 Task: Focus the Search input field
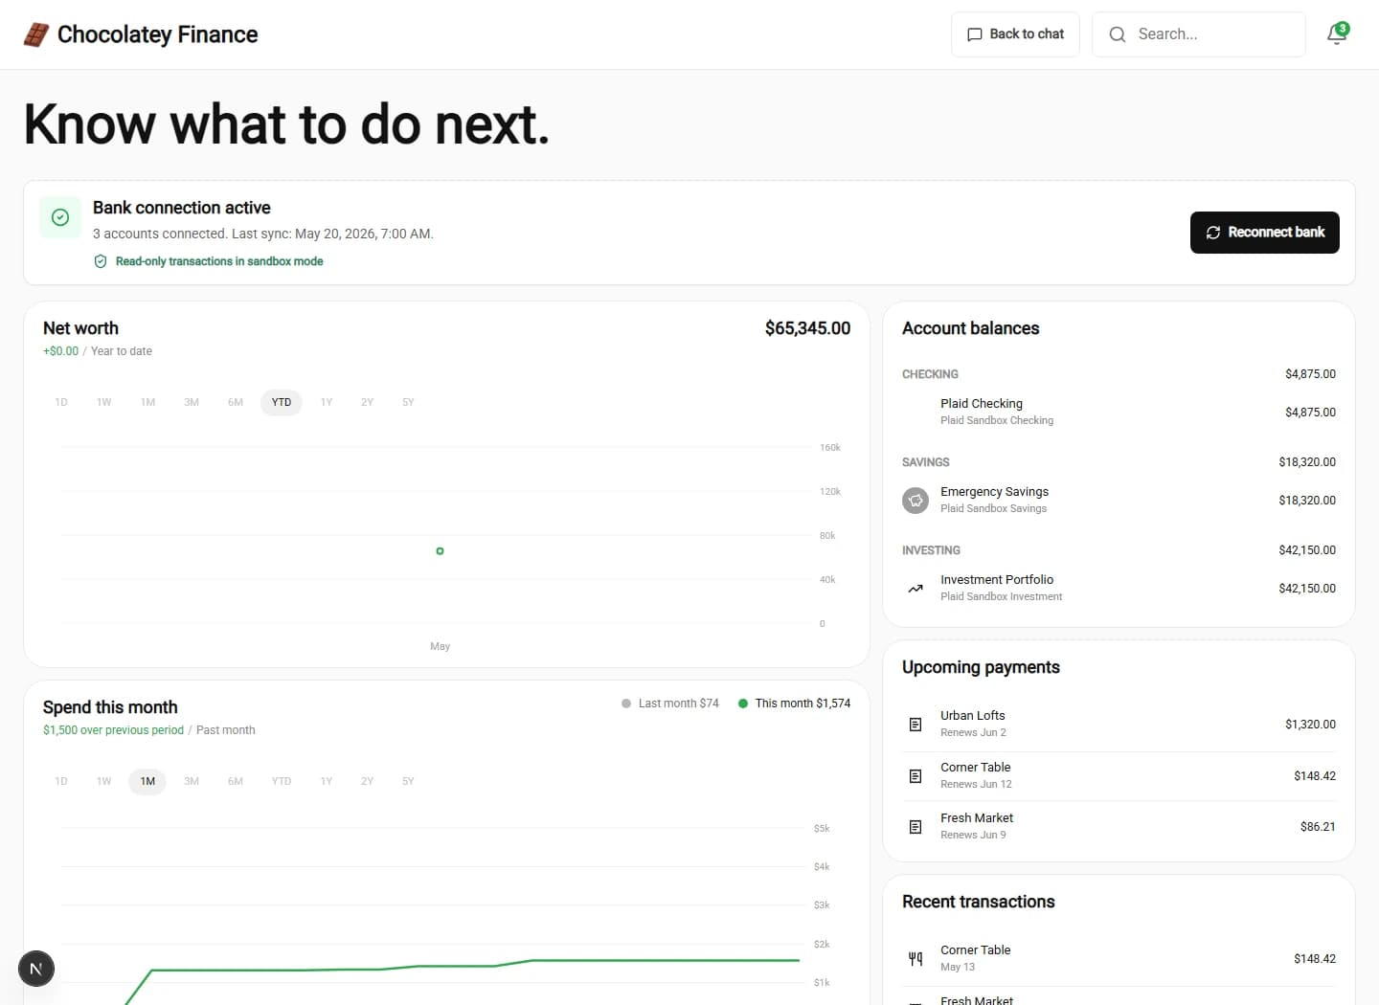click(x=1199, y=34)
